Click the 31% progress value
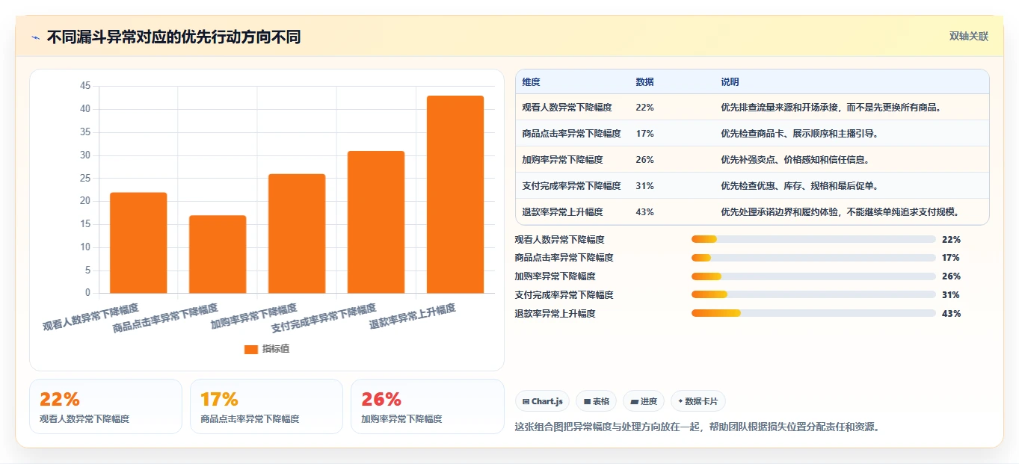This screenshot has height=464, width=1019. tap(951, 295)
